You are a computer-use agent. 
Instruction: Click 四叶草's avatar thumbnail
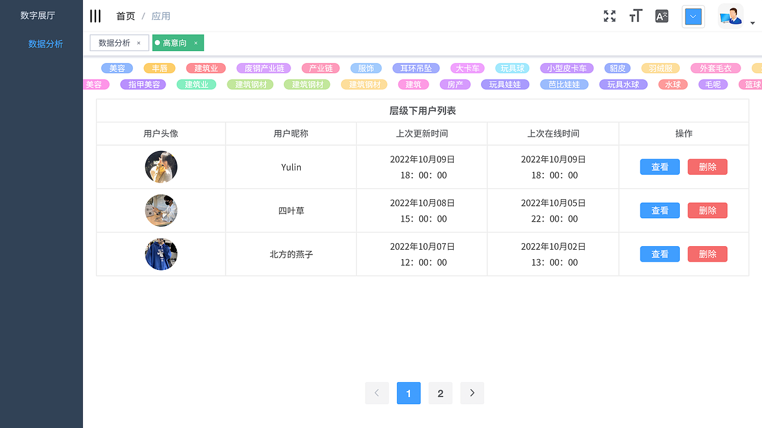pyautogui.click(x=161, y=210)
